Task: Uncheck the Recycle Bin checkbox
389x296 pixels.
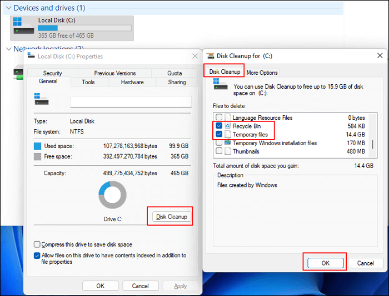Action: pyautogui.click(x=219, y=126)
